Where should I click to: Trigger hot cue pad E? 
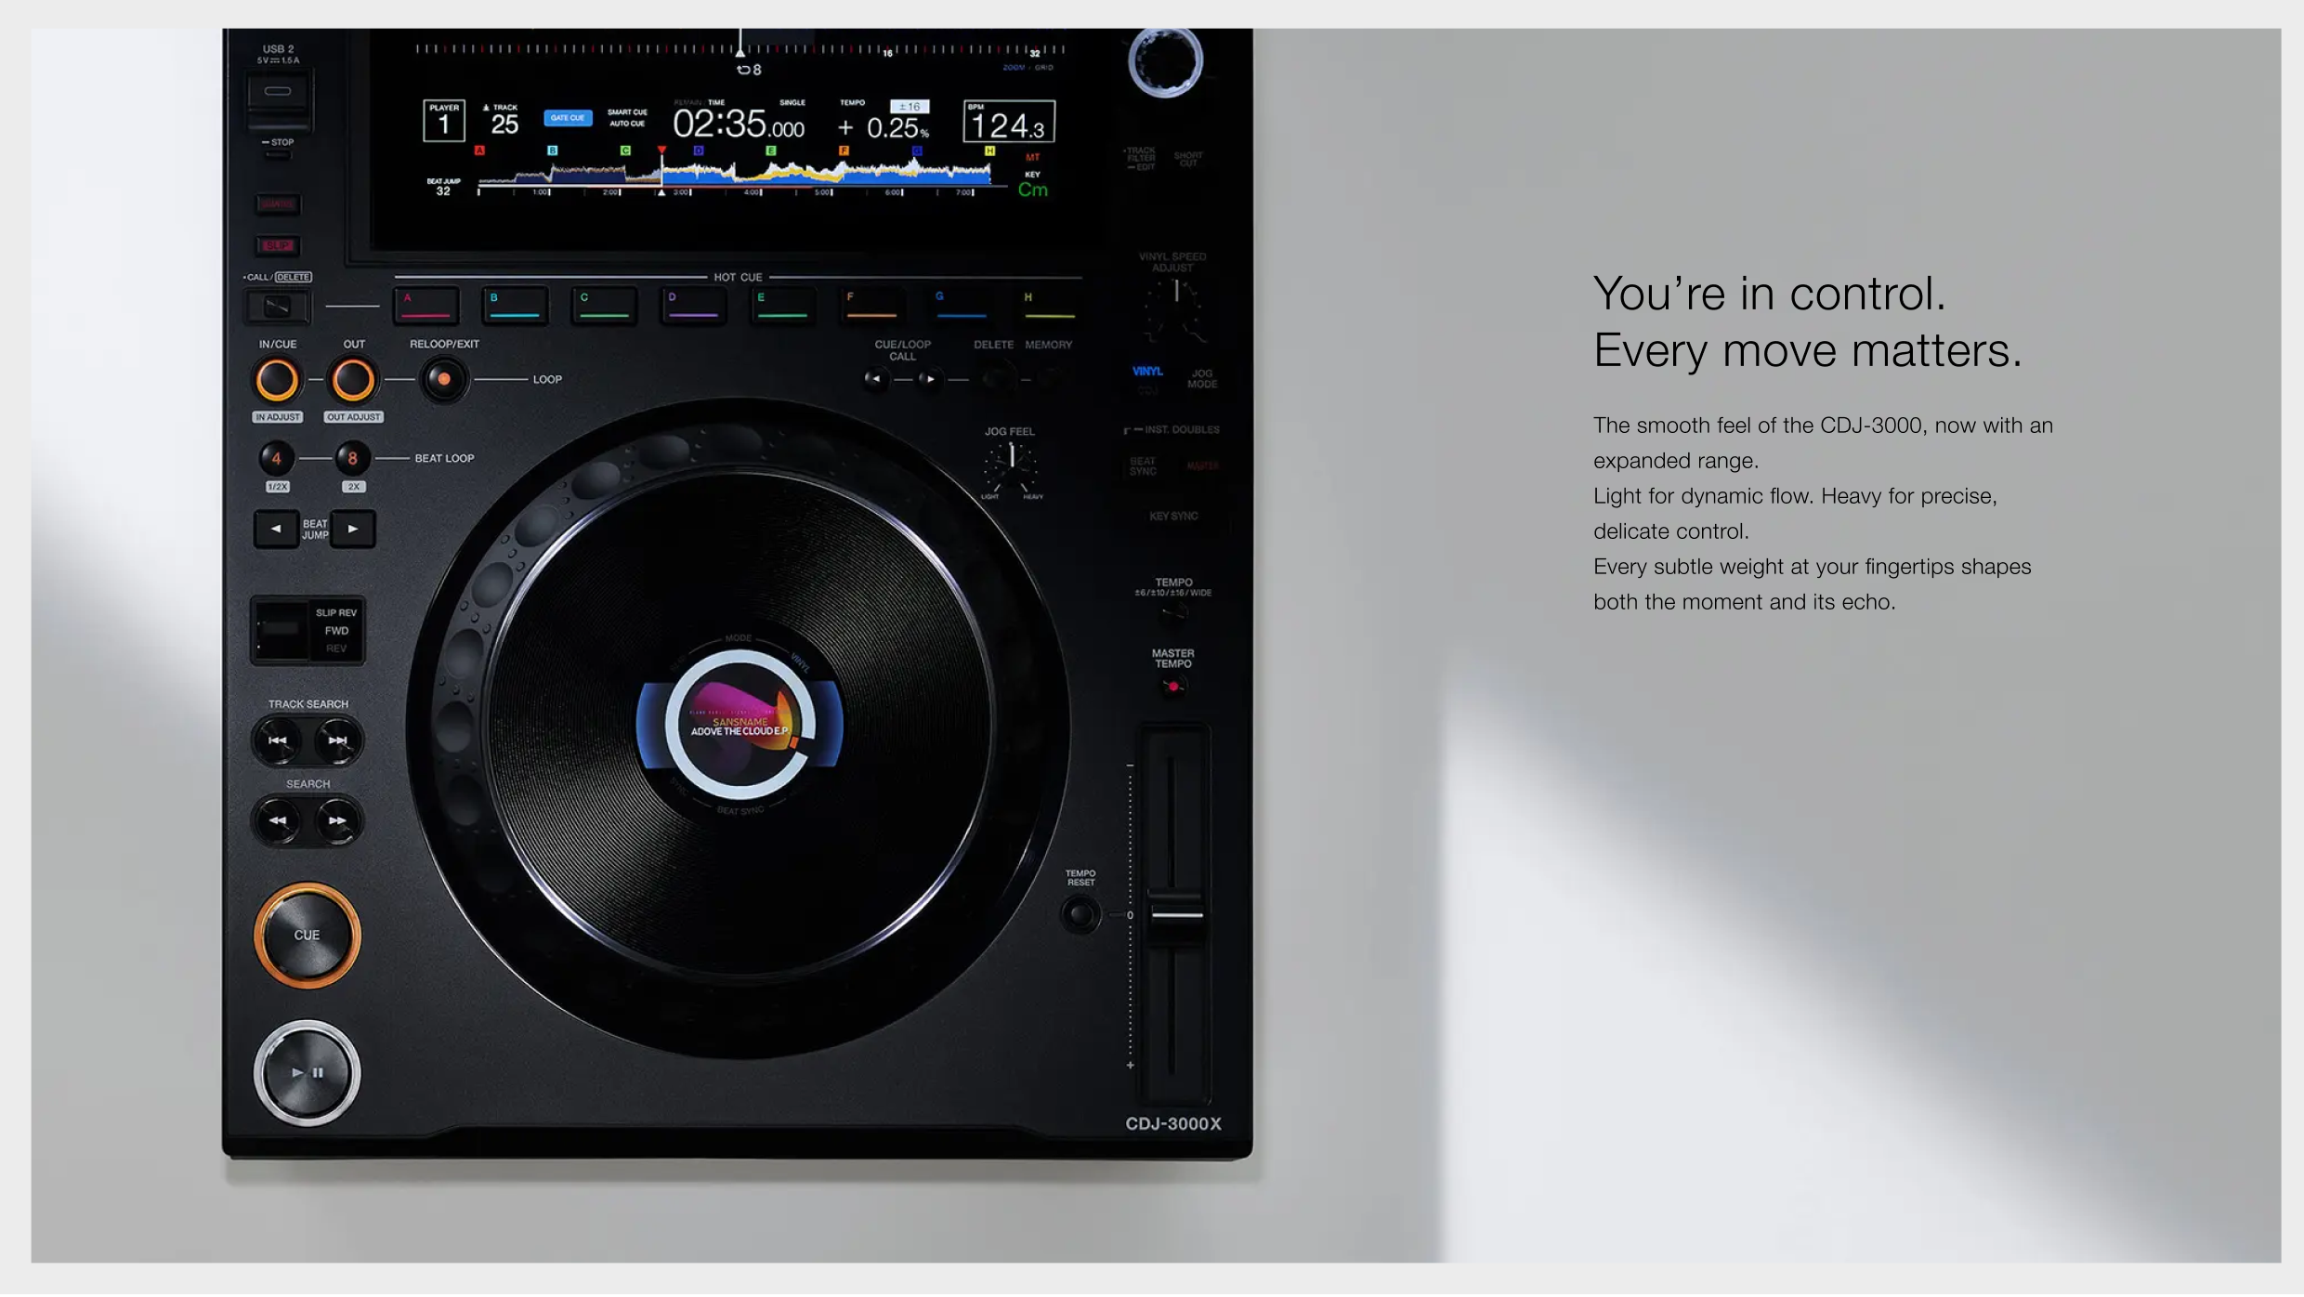pyautogui.click(x=782, y=305)
